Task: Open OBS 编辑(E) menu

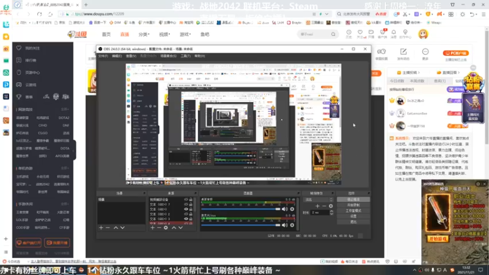Action: pyautogui.click(x=117, y=56)
